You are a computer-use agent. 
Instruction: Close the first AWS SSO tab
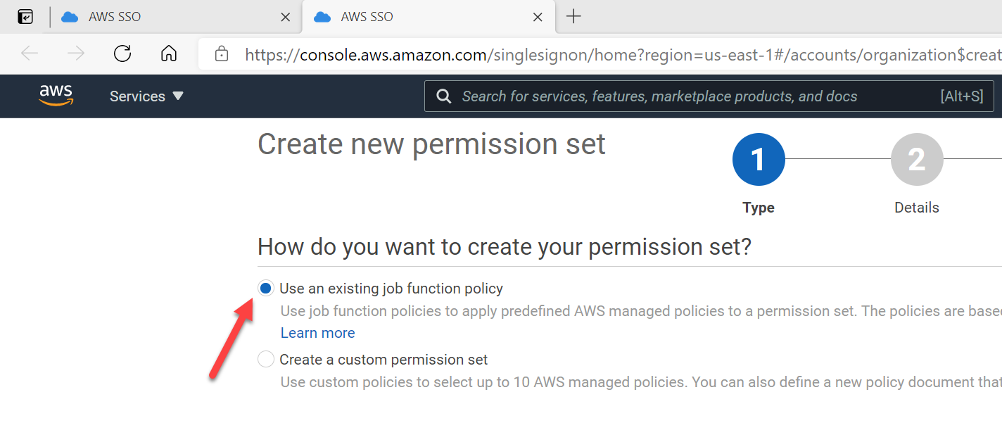(286, 17)
